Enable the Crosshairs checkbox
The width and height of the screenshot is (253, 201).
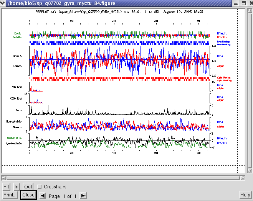coord(40,187)
